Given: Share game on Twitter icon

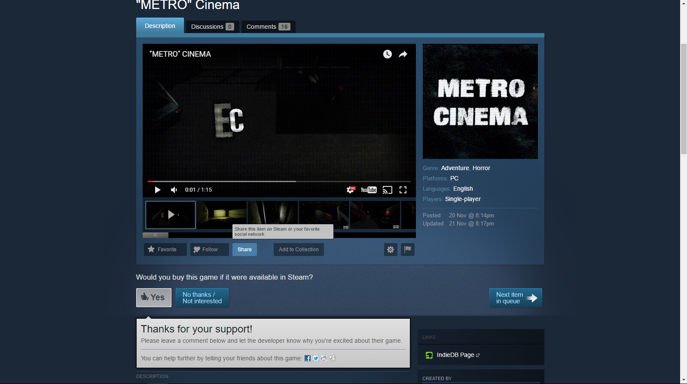Looking at the screenshot, I should [x=316, y=358].
